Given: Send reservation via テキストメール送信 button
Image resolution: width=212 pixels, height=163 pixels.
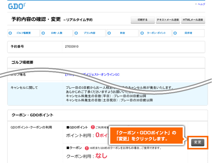Looking at the screenshot, I should [168, 20].
